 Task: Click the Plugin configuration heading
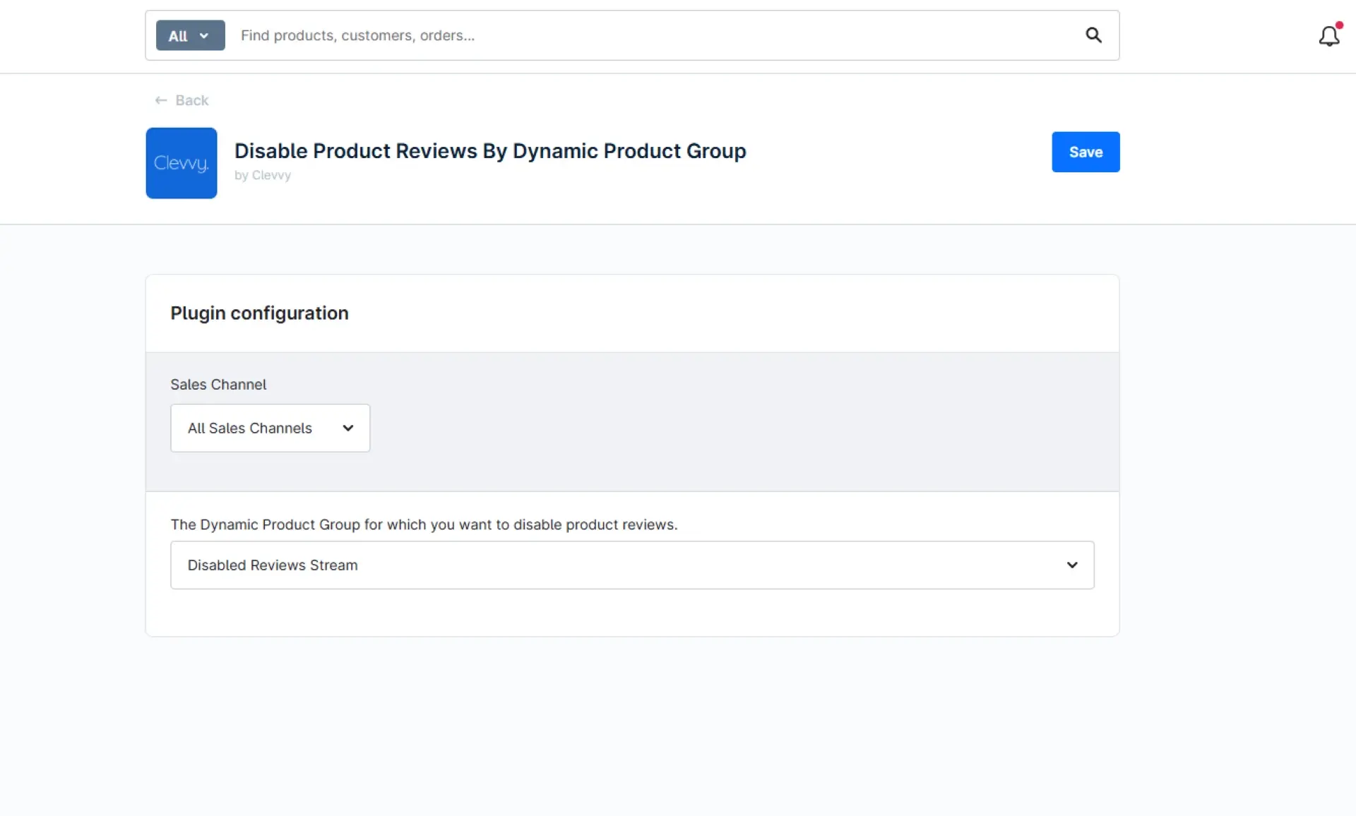(x=259, y=313)
